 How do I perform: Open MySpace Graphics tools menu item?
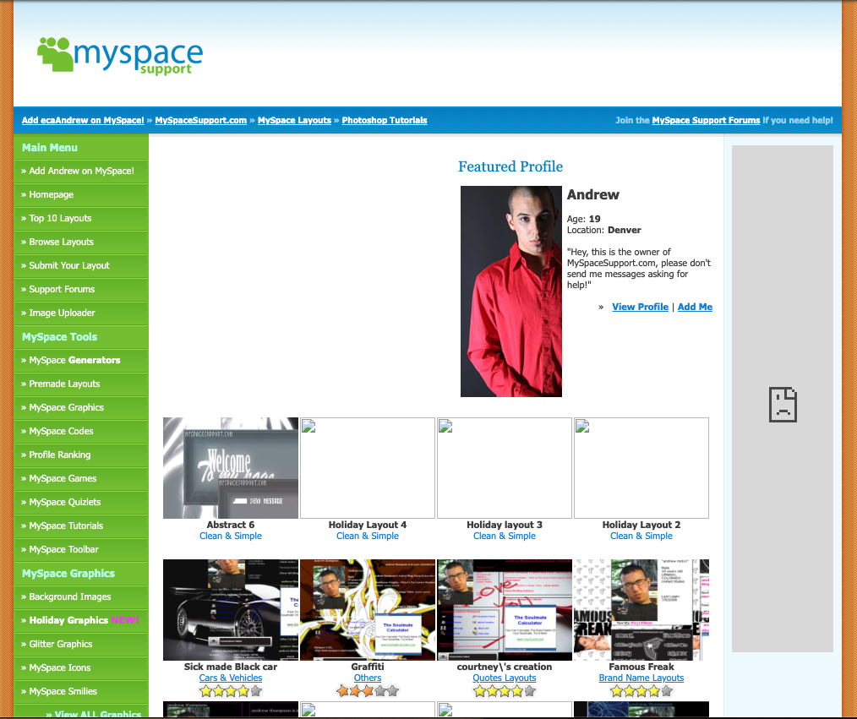(x=81, y=407)
